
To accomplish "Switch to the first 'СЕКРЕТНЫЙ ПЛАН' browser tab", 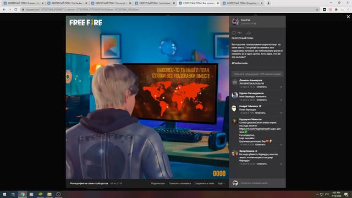I will [x=23, y=3].
